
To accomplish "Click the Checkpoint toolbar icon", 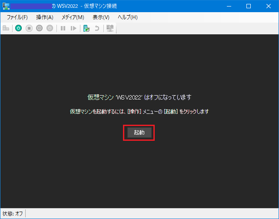I will point(86,28).
